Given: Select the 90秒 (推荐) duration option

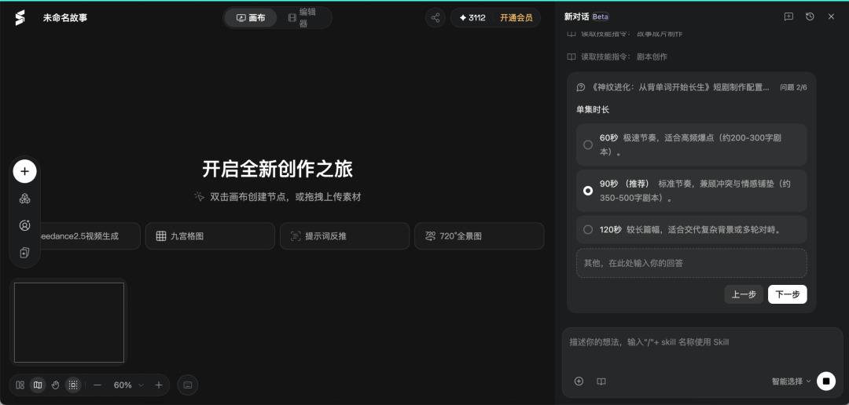Looking at the screenshot, I should tap(692, 191).
